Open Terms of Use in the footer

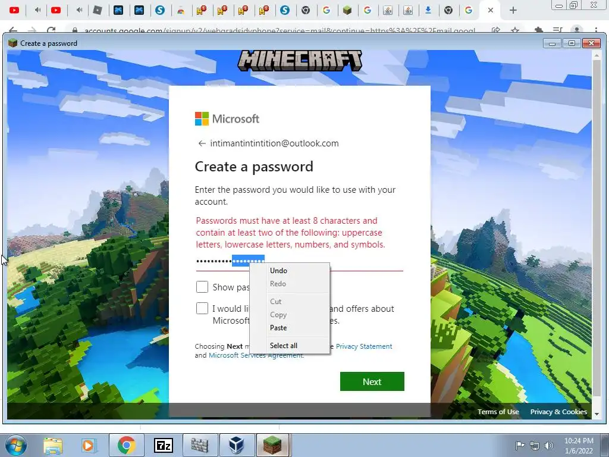point(498,412)
